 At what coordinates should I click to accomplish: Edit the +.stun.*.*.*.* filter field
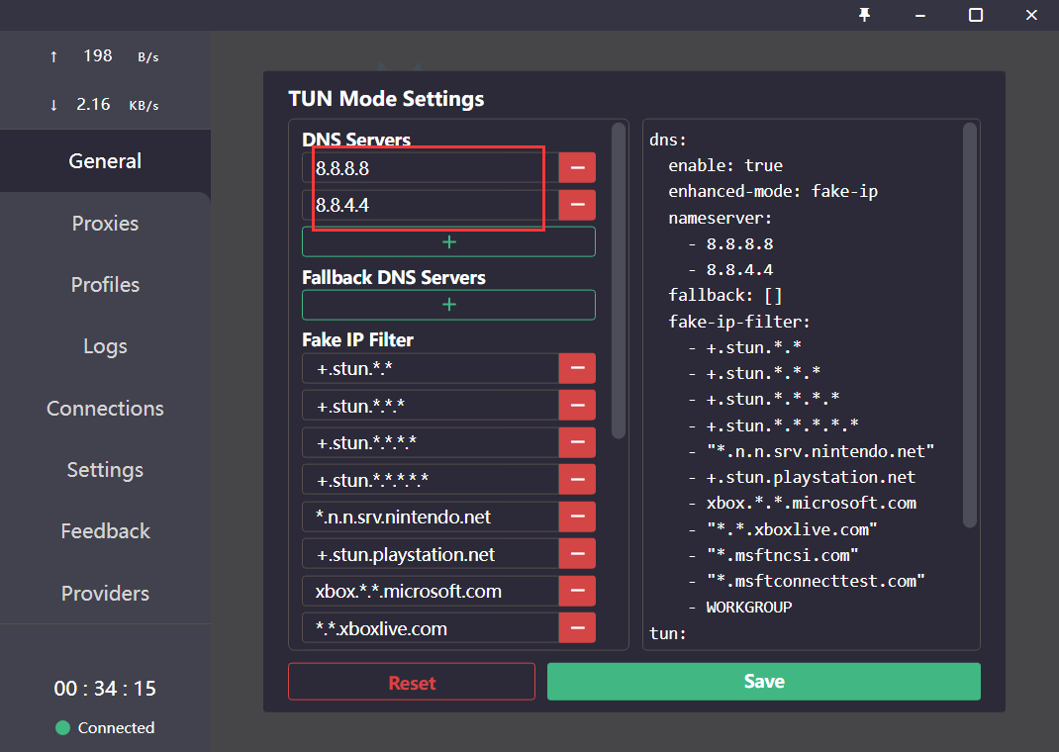[x=431, y=442]
